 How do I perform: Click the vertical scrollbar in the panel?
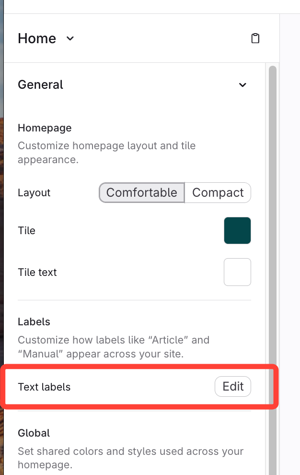[x=273, y=240]
